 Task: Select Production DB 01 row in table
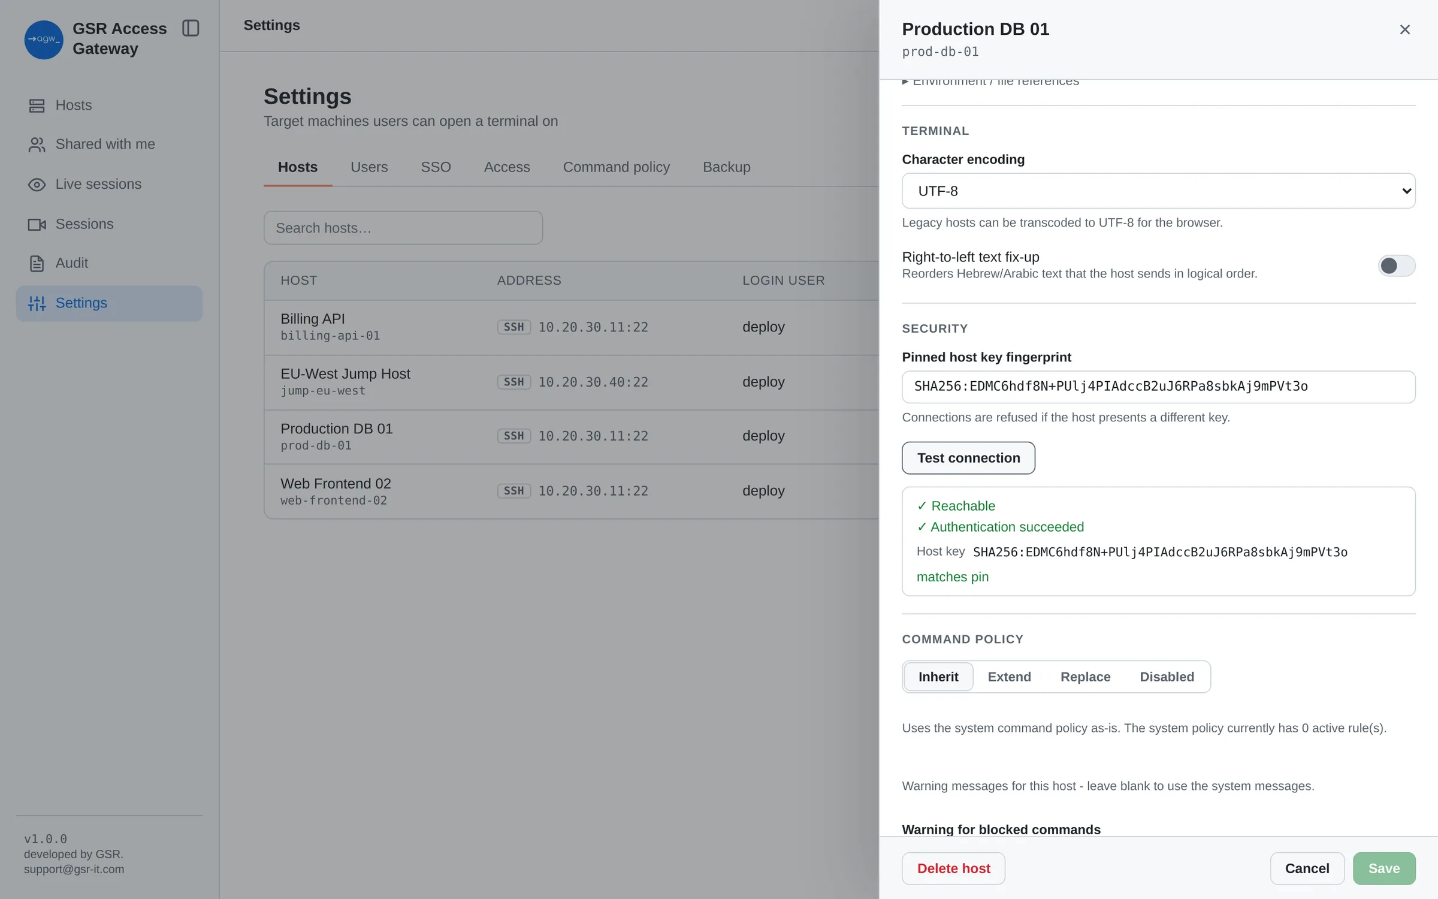(x=571, y=436)
